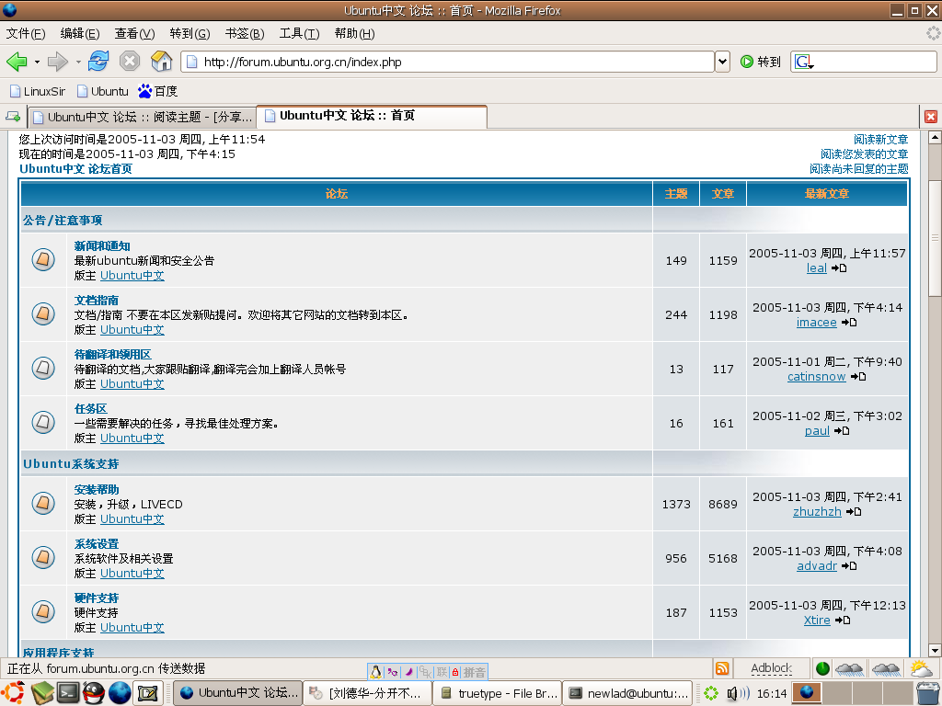View latest post icon next to Xtire
The image size is (942, 706).
click(x=843, y=621)
